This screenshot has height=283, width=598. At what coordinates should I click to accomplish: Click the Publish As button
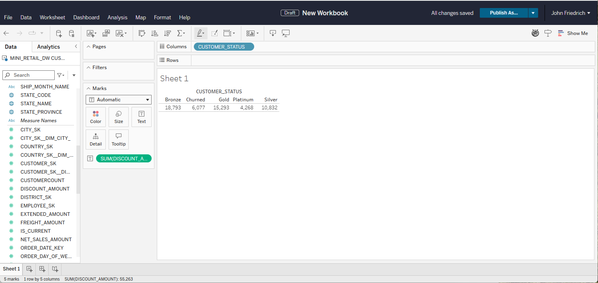(x=503, y=13)
